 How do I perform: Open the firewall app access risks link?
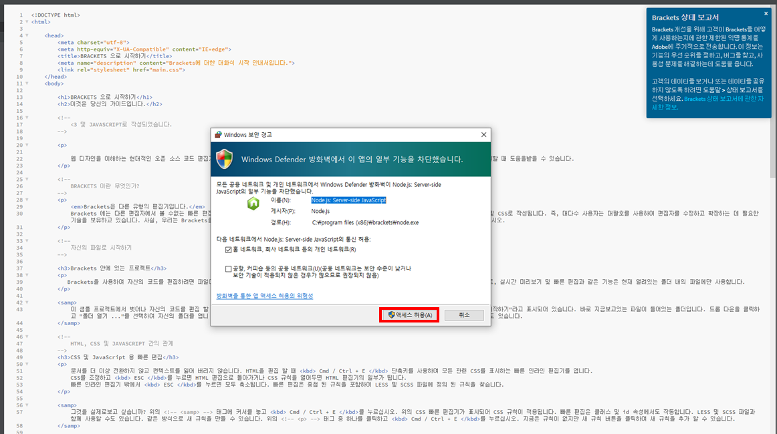pos(265,296)
